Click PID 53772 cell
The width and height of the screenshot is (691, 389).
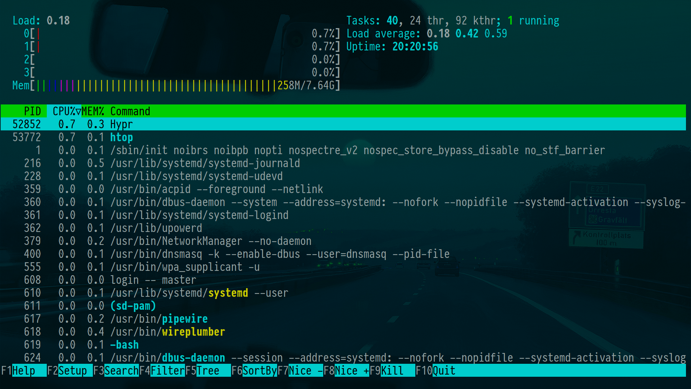click(27, 137)
